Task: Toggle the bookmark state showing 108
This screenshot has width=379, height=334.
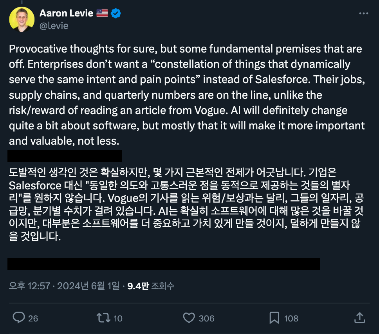Action: pos(291,318)
